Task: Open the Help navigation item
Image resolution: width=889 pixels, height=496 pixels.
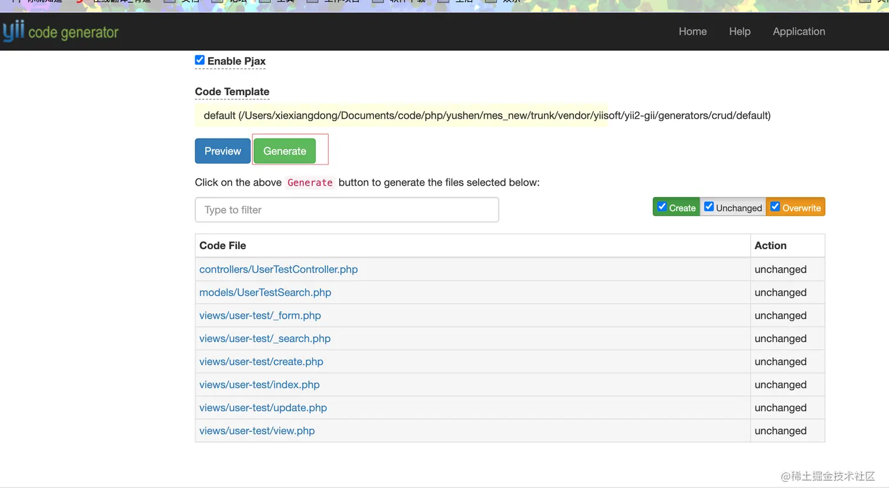Action: pyautogui.click(x=740, y=32)
